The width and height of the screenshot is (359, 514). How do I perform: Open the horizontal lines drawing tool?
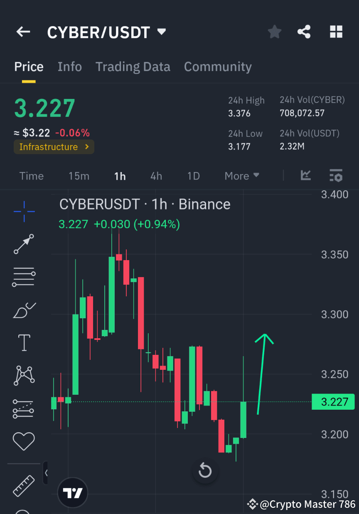point(24,277)
